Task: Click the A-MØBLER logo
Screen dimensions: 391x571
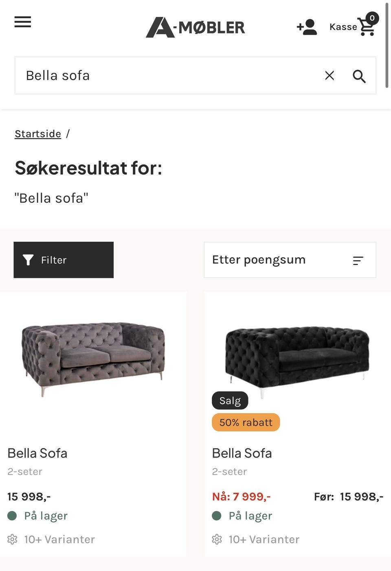Action: (x=195, y=27)
